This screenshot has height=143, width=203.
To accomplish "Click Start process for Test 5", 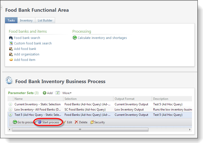I will point(49,122).
